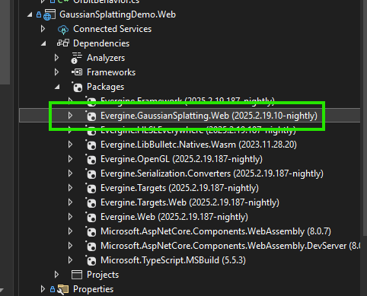Image resolution: width=367 pixels, height=296 pixels.
Task: Expand the Connected Services node
Action: 43,29
